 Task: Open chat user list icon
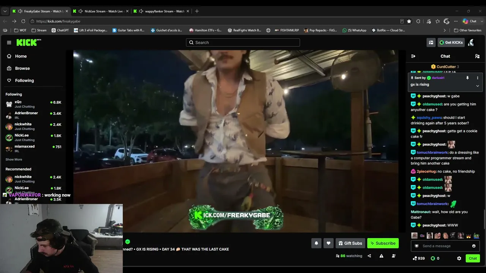click(x=477, y=56)
